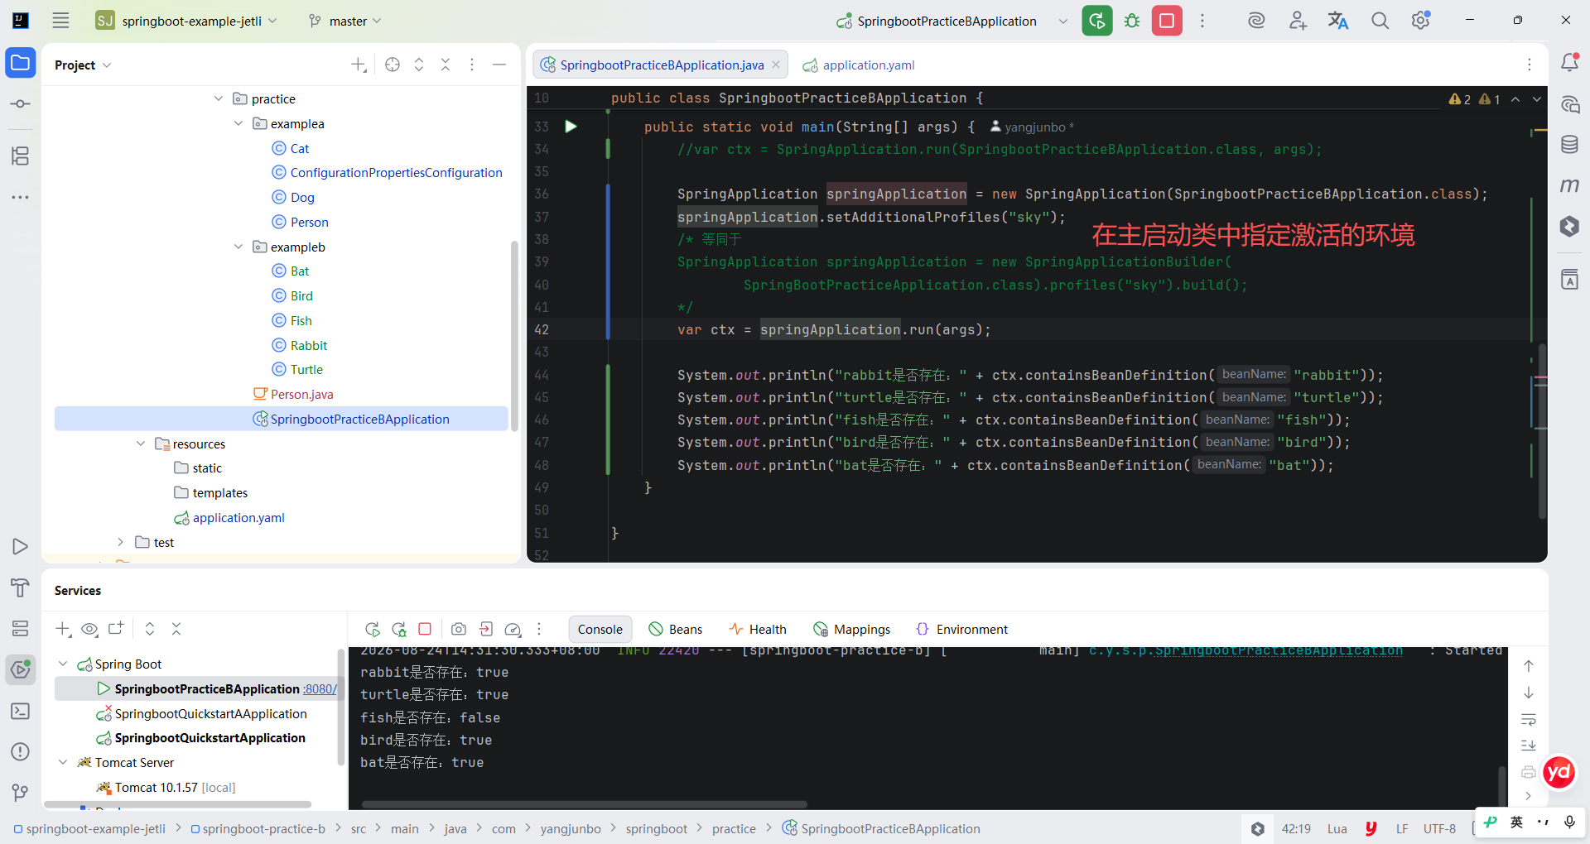Toggle soft-wrap in the console
1590x844 pixels.
click(x=1529, y=719)
